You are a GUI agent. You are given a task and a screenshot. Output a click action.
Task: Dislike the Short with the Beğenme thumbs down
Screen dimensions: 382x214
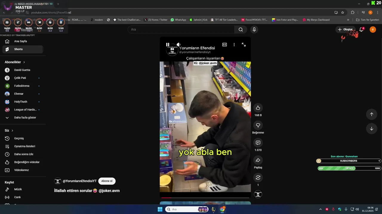[258, 125]
